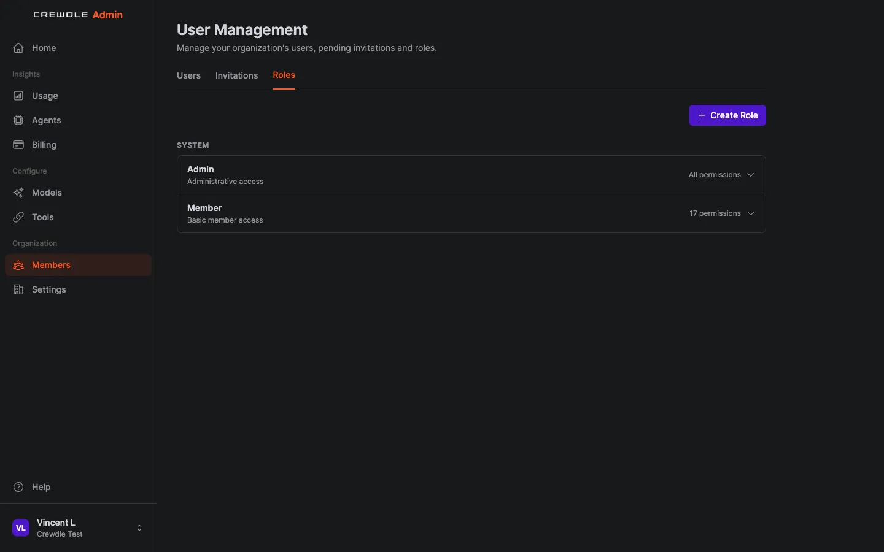
Task: Click the plus icon in Create Role
Action: (702, 115)
